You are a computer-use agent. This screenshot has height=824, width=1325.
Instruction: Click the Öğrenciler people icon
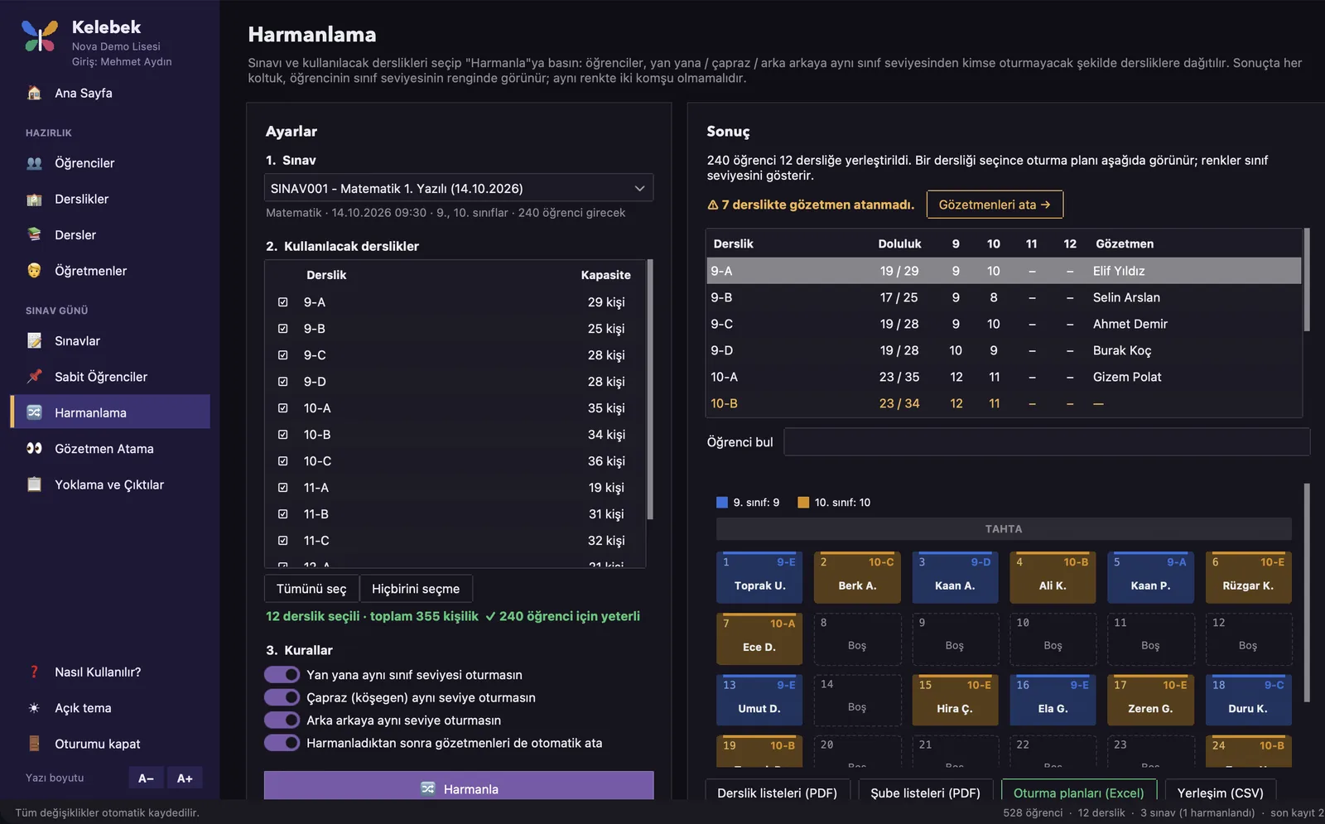(34, 163)
